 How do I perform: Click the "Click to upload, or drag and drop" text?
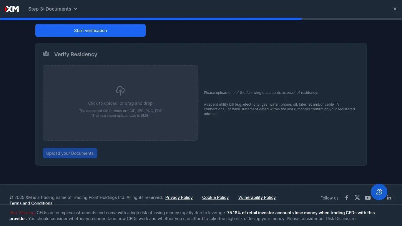pyautogui.click(x=120, y=103)
